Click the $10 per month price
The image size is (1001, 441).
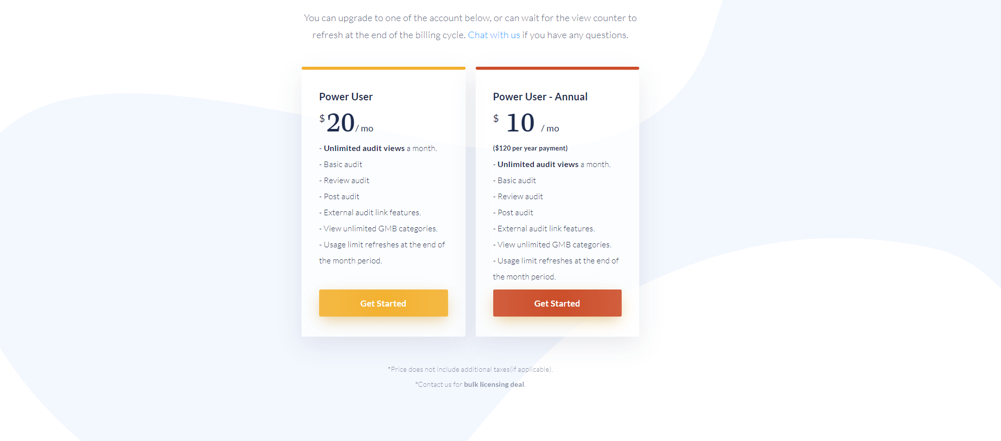click(520, 123)
